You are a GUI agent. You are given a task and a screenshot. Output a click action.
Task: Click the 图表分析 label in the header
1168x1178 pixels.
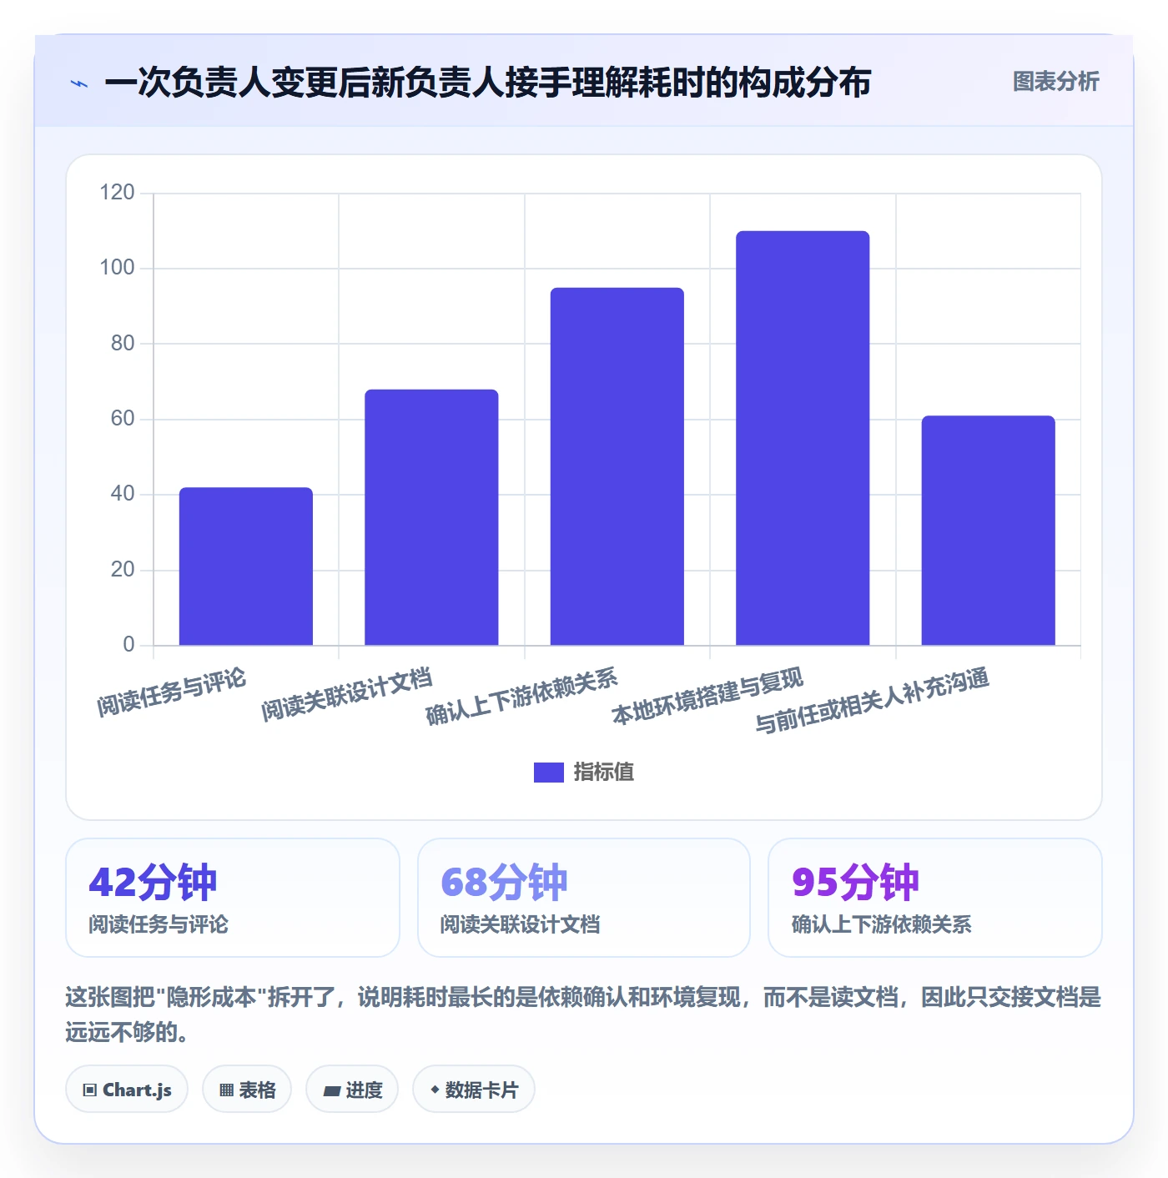[x=1055, y=82]
